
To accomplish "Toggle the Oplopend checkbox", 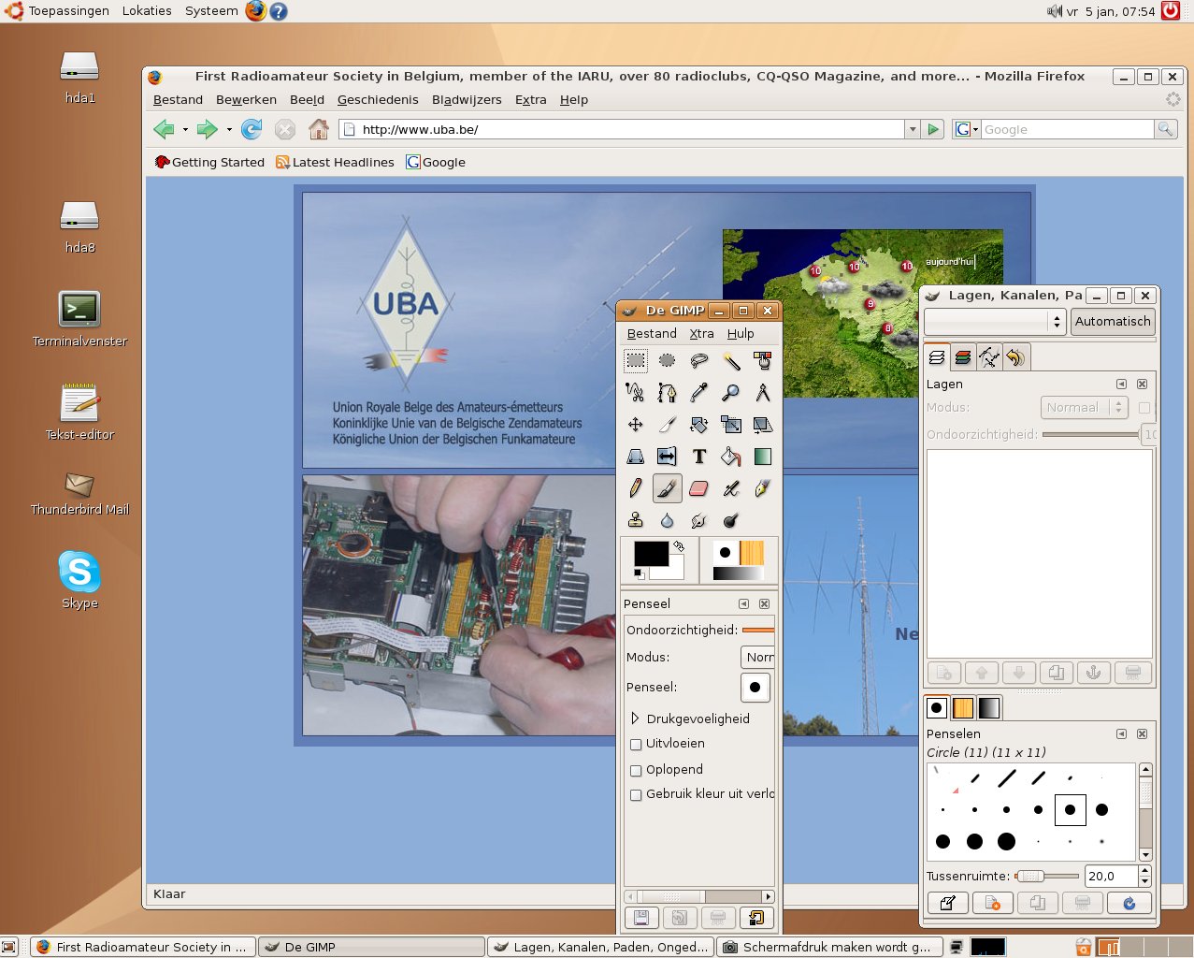I will (636, 771).
